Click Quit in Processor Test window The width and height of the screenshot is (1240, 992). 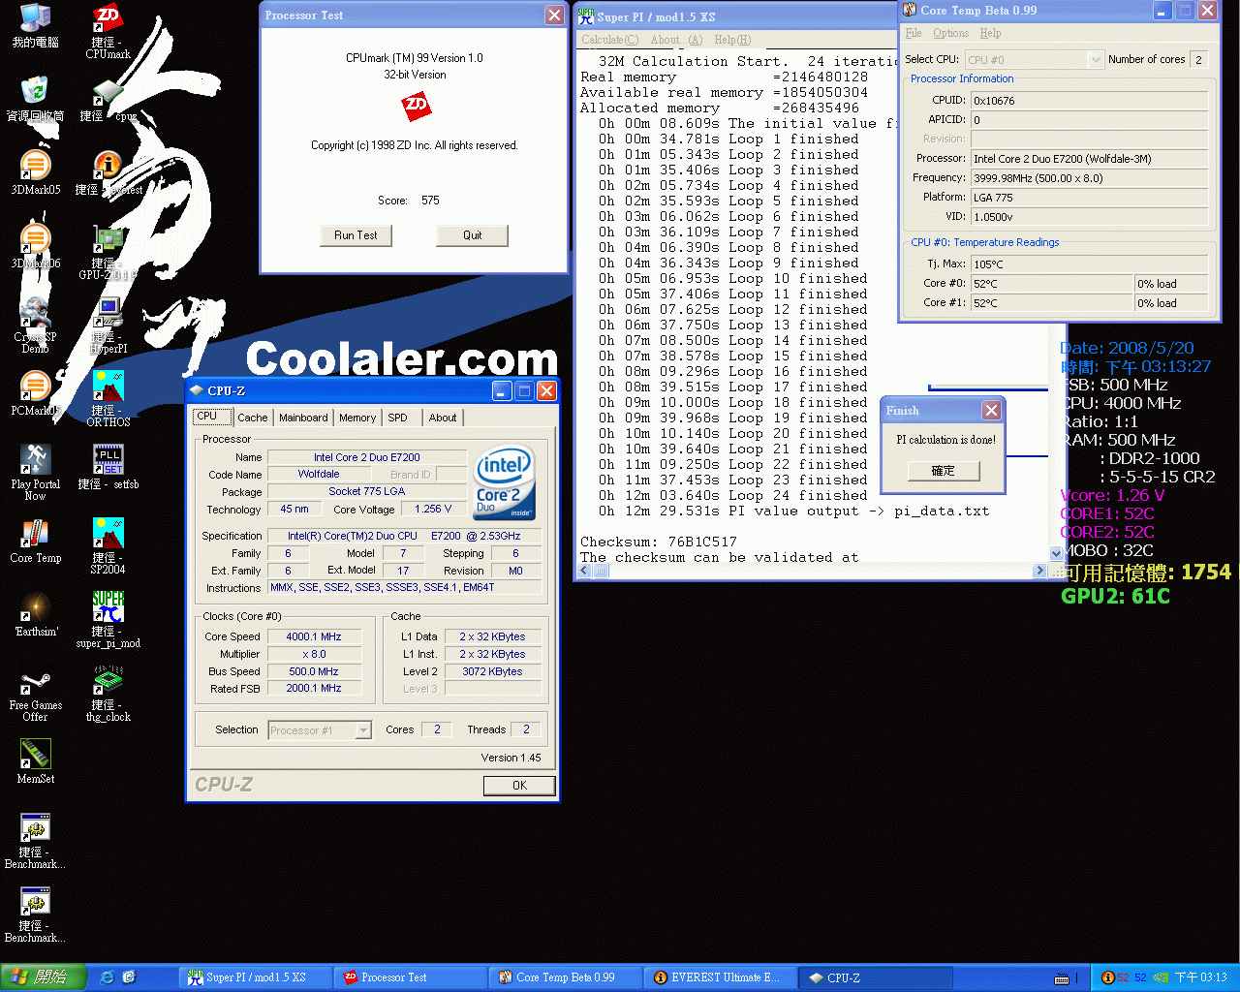(472, 235)
